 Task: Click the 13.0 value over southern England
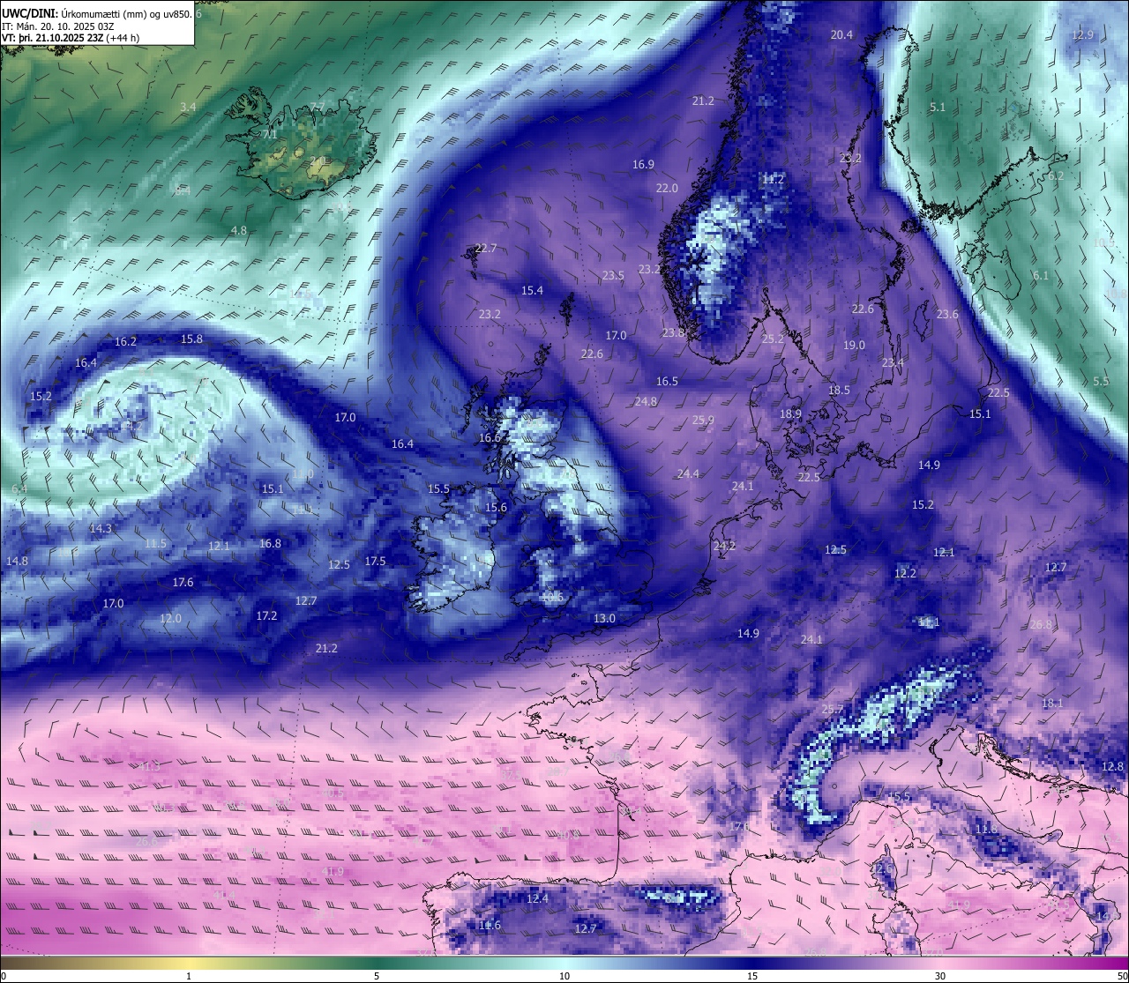pos(604,618)
